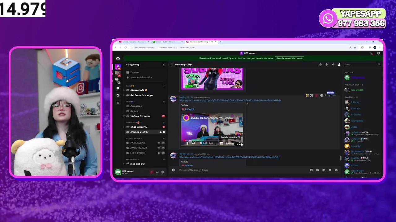Toggle headphones deafen in user panel

click(157, 172)
